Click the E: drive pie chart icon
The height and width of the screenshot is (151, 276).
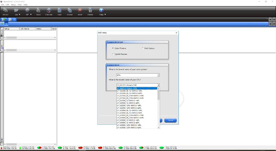80,148
